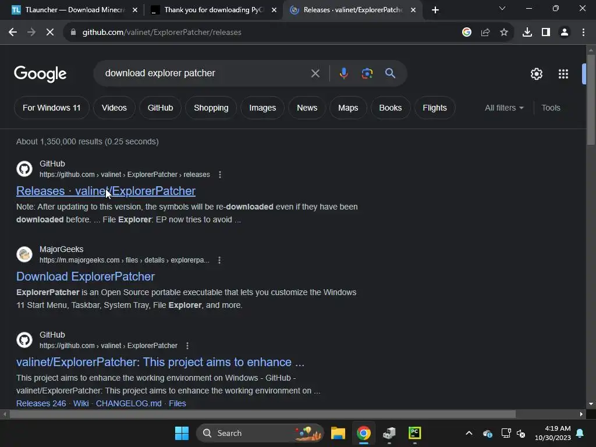Select the Flights filter chip
Viewport: 596px width, 447px height.
434,108
